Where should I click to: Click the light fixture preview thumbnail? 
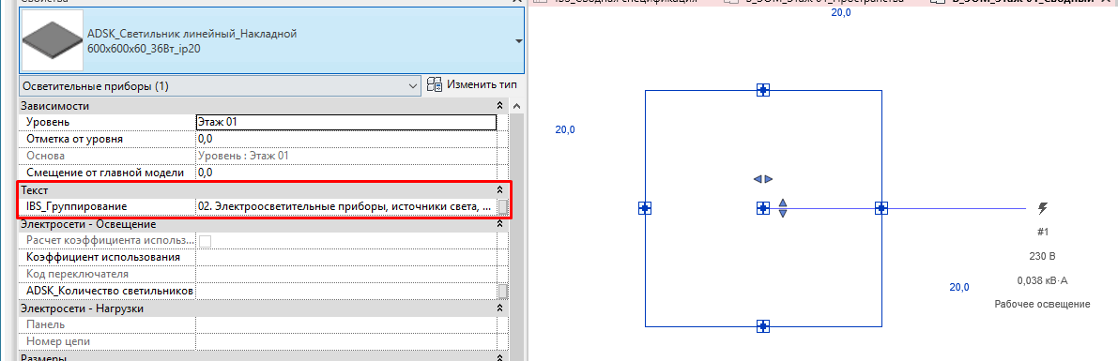point(53,40)
